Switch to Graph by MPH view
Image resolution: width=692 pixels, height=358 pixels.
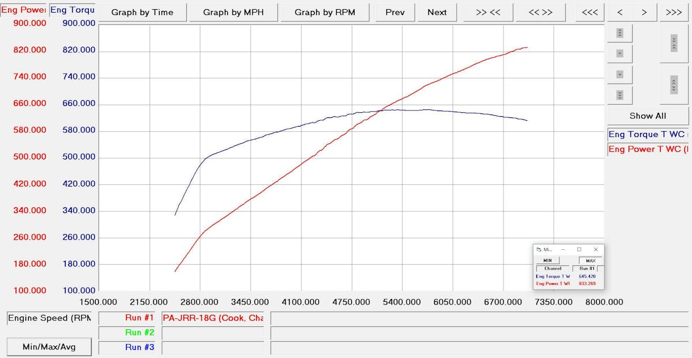(x=234, y=13)
